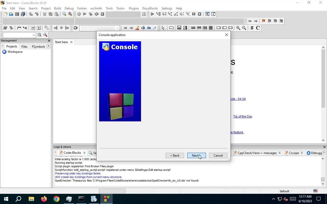Click the Paste clipboard icon
The height and width of the screenshot is (204, 327).
pos(56,14)
